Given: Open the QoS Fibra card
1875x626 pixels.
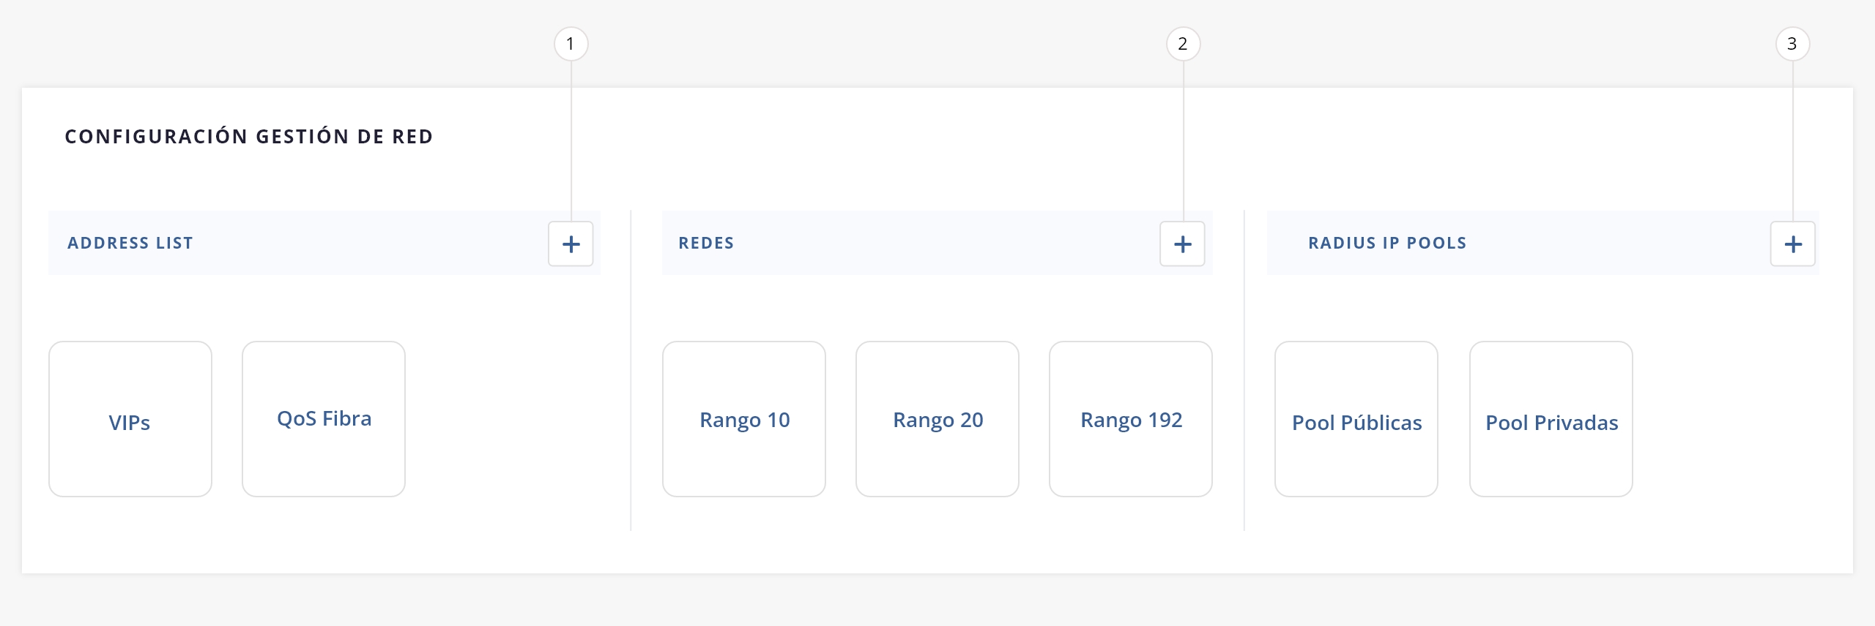Looking at the screenshot, I should (x=324, y=419).
